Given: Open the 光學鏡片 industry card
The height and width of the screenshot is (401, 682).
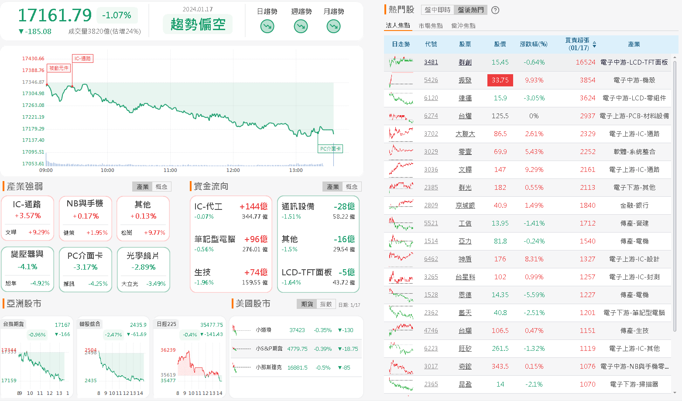Looking at the screenshot, I should (143, 269).
